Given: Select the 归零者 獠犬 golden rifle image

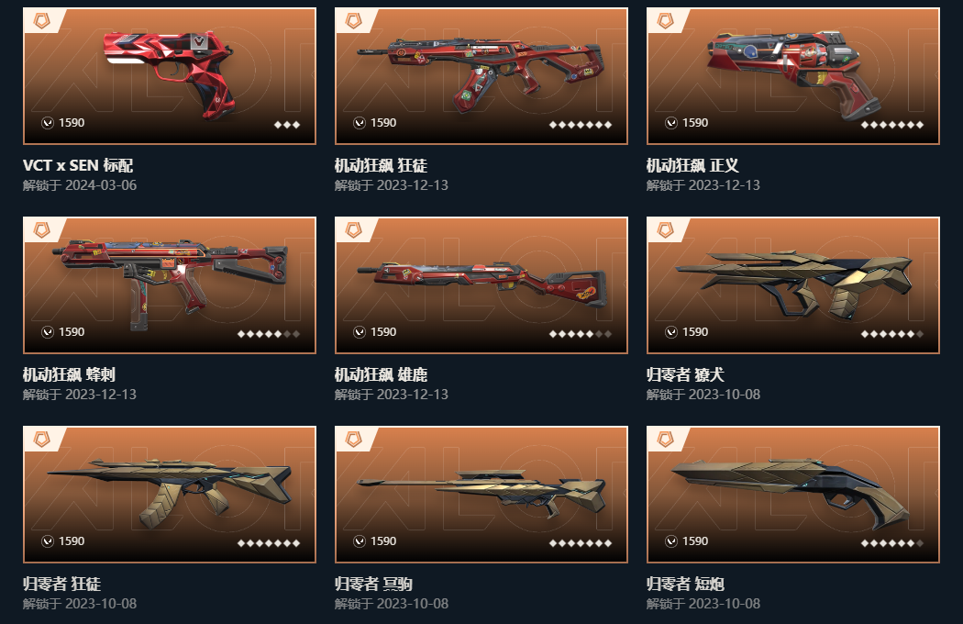Looking at the screenshot, I should 793,285.
